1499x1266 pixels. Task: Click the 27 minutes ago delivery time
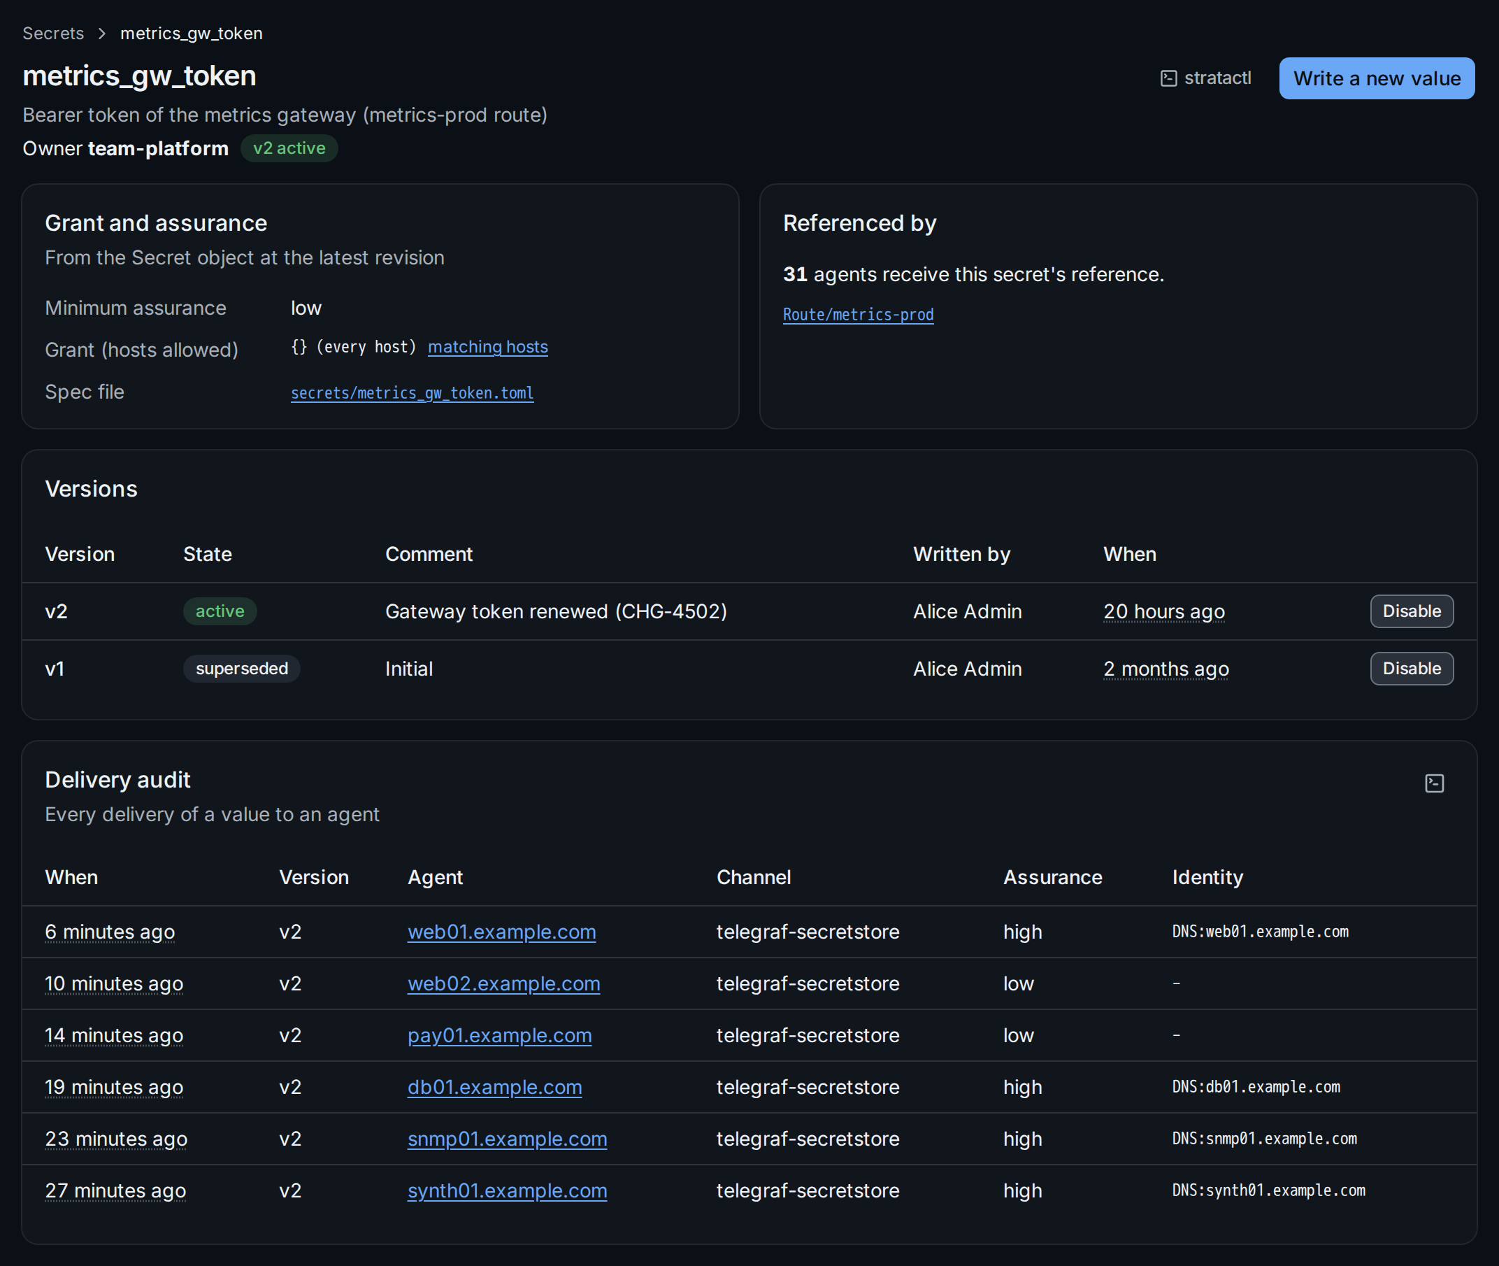click(115, 1190)
